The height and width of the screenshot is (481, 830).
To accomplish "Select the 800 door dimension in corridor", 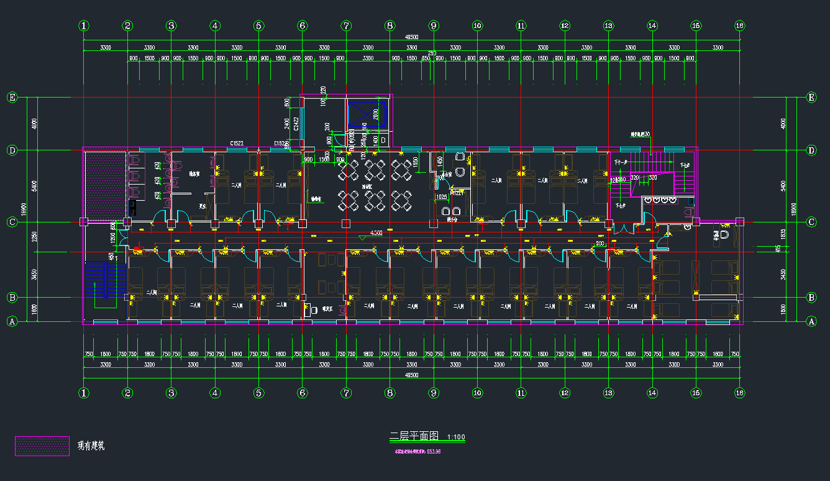I will 599,244.
